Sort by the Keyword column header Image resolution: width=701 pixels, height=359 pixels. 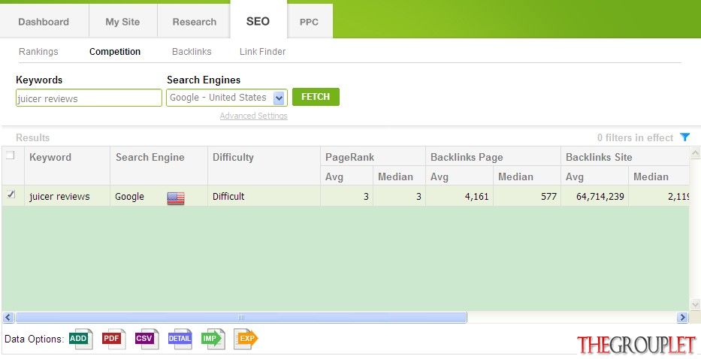67,165
